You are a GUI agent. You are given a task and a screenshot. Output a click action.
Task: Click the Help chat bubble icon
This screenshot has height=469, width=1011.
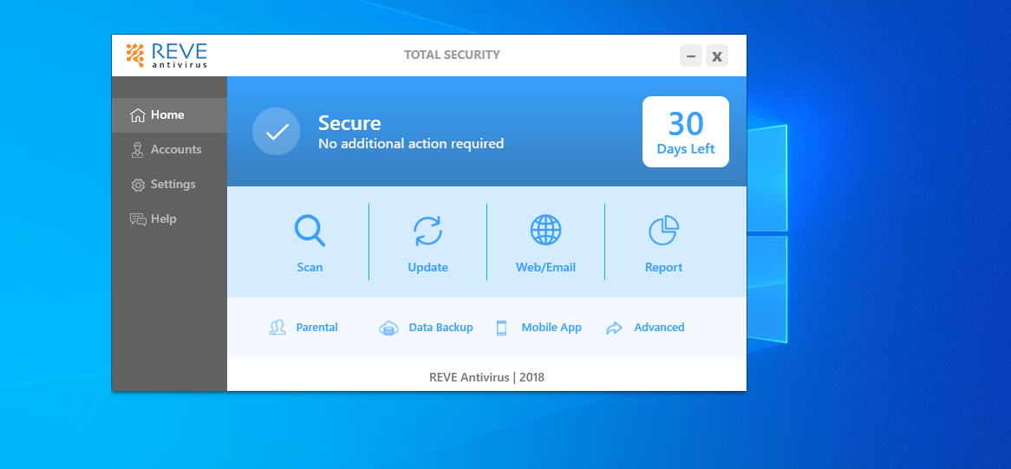138,219
